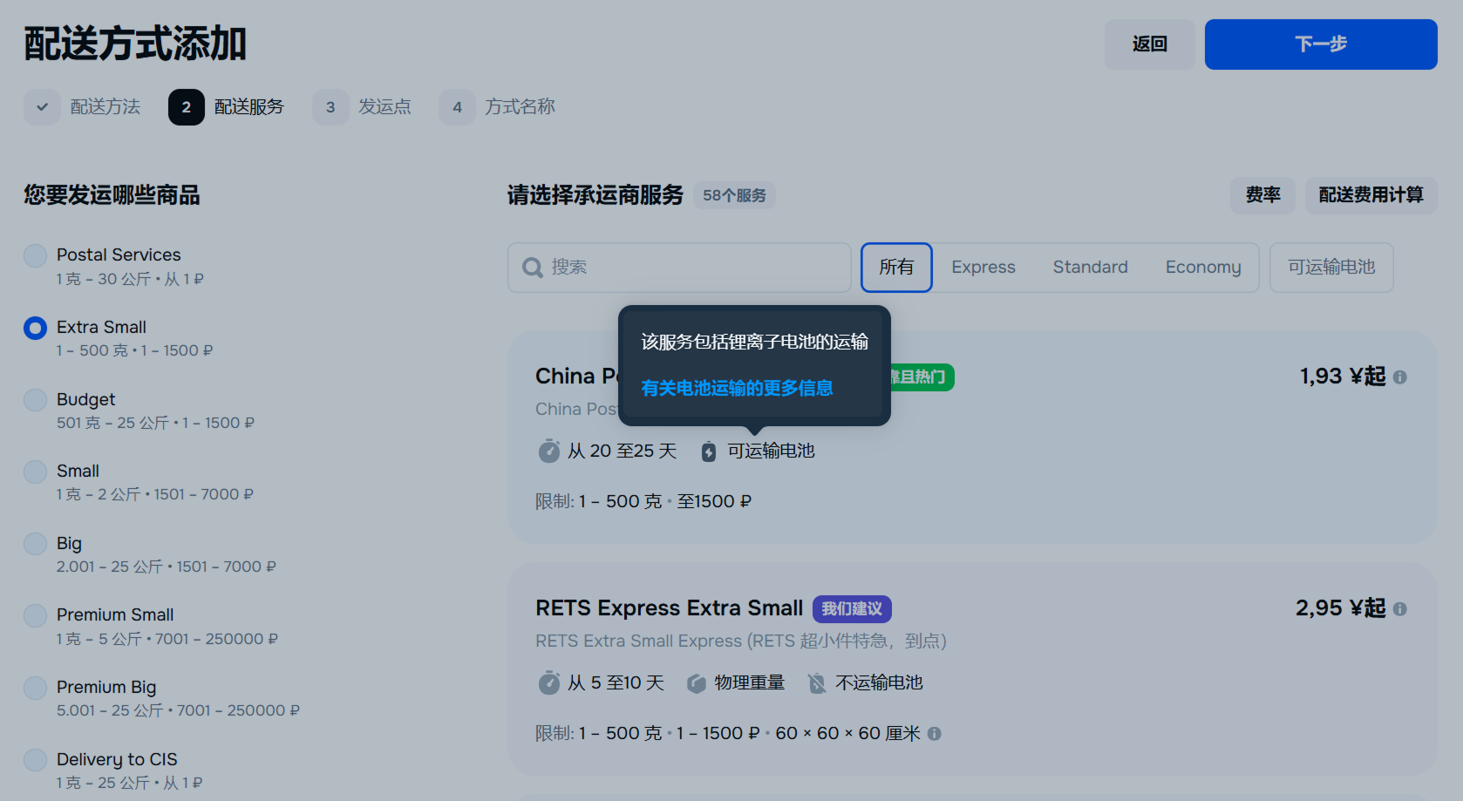Click the 物理重量 package icon

[696, 683]
